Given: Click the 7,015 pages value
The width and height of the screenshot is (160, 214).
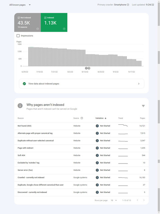Looking at the screenshot, I should (x=143, y=133).
